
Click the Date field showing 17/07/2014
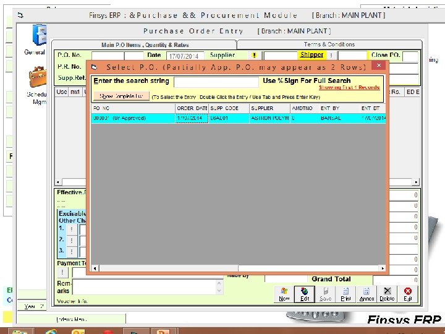tap(185, 56)
